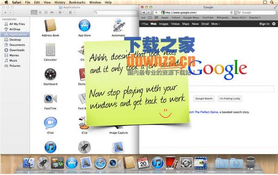This screenshot has width=278, height=175.
Task: Open System Preferences from the Dock
Action: [x=186, y=163]
